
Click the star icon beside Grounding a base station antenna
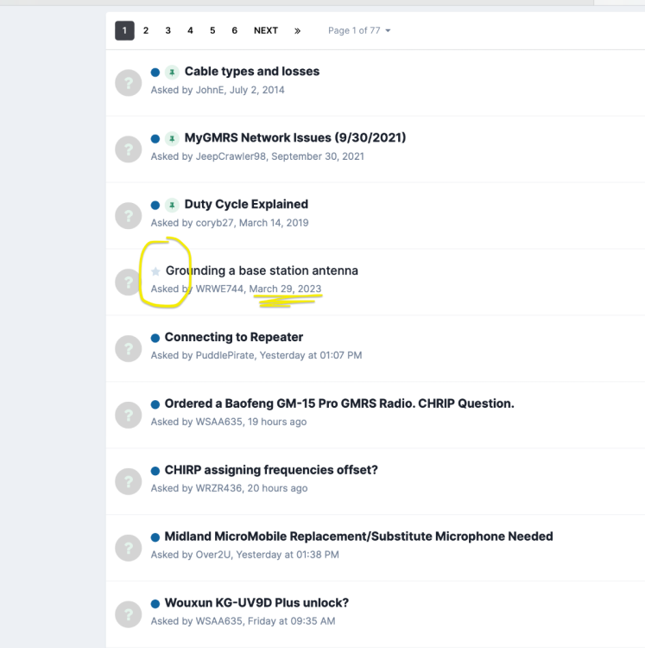pos(155,271)
